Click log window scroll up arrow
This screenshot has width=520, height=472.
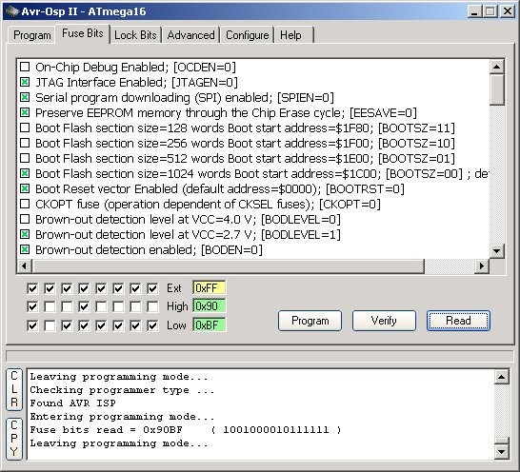click(501, 377)
